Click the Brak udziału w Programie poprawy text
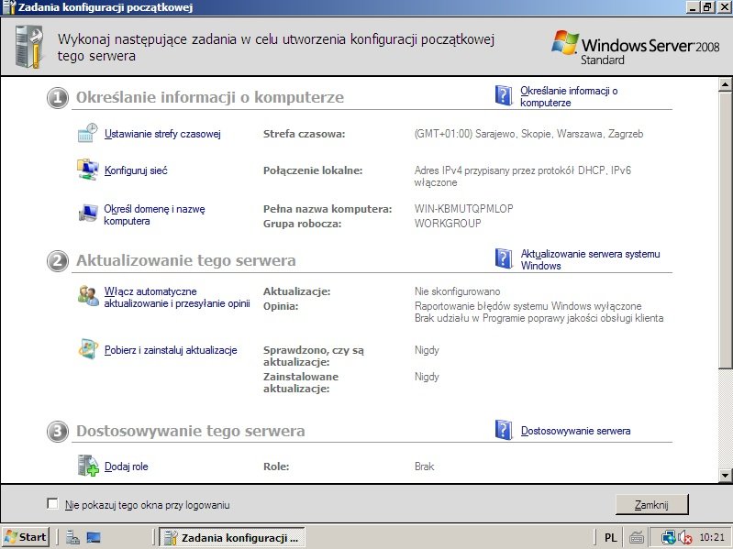Screen dimensions: 733x549 pos(539,318)
